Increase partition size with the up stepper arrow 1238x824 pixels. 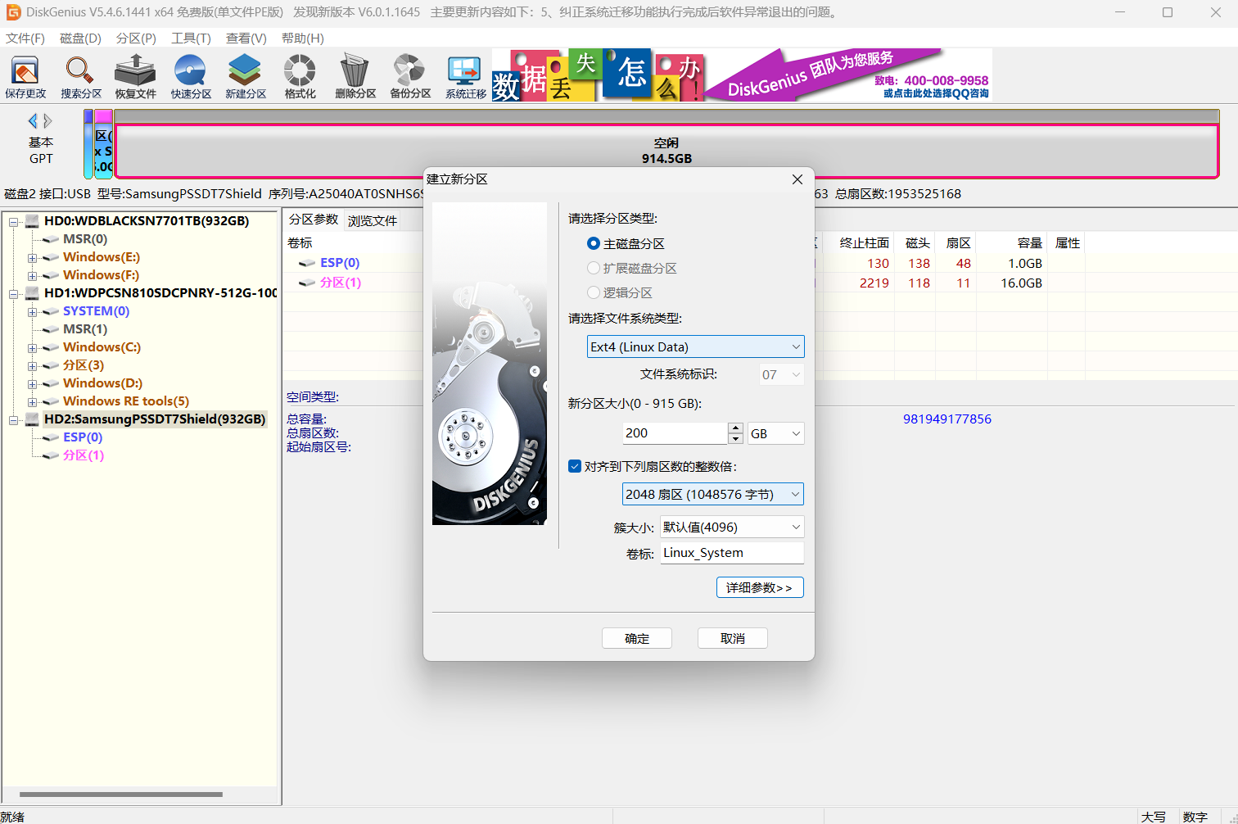tap(735, 428)
